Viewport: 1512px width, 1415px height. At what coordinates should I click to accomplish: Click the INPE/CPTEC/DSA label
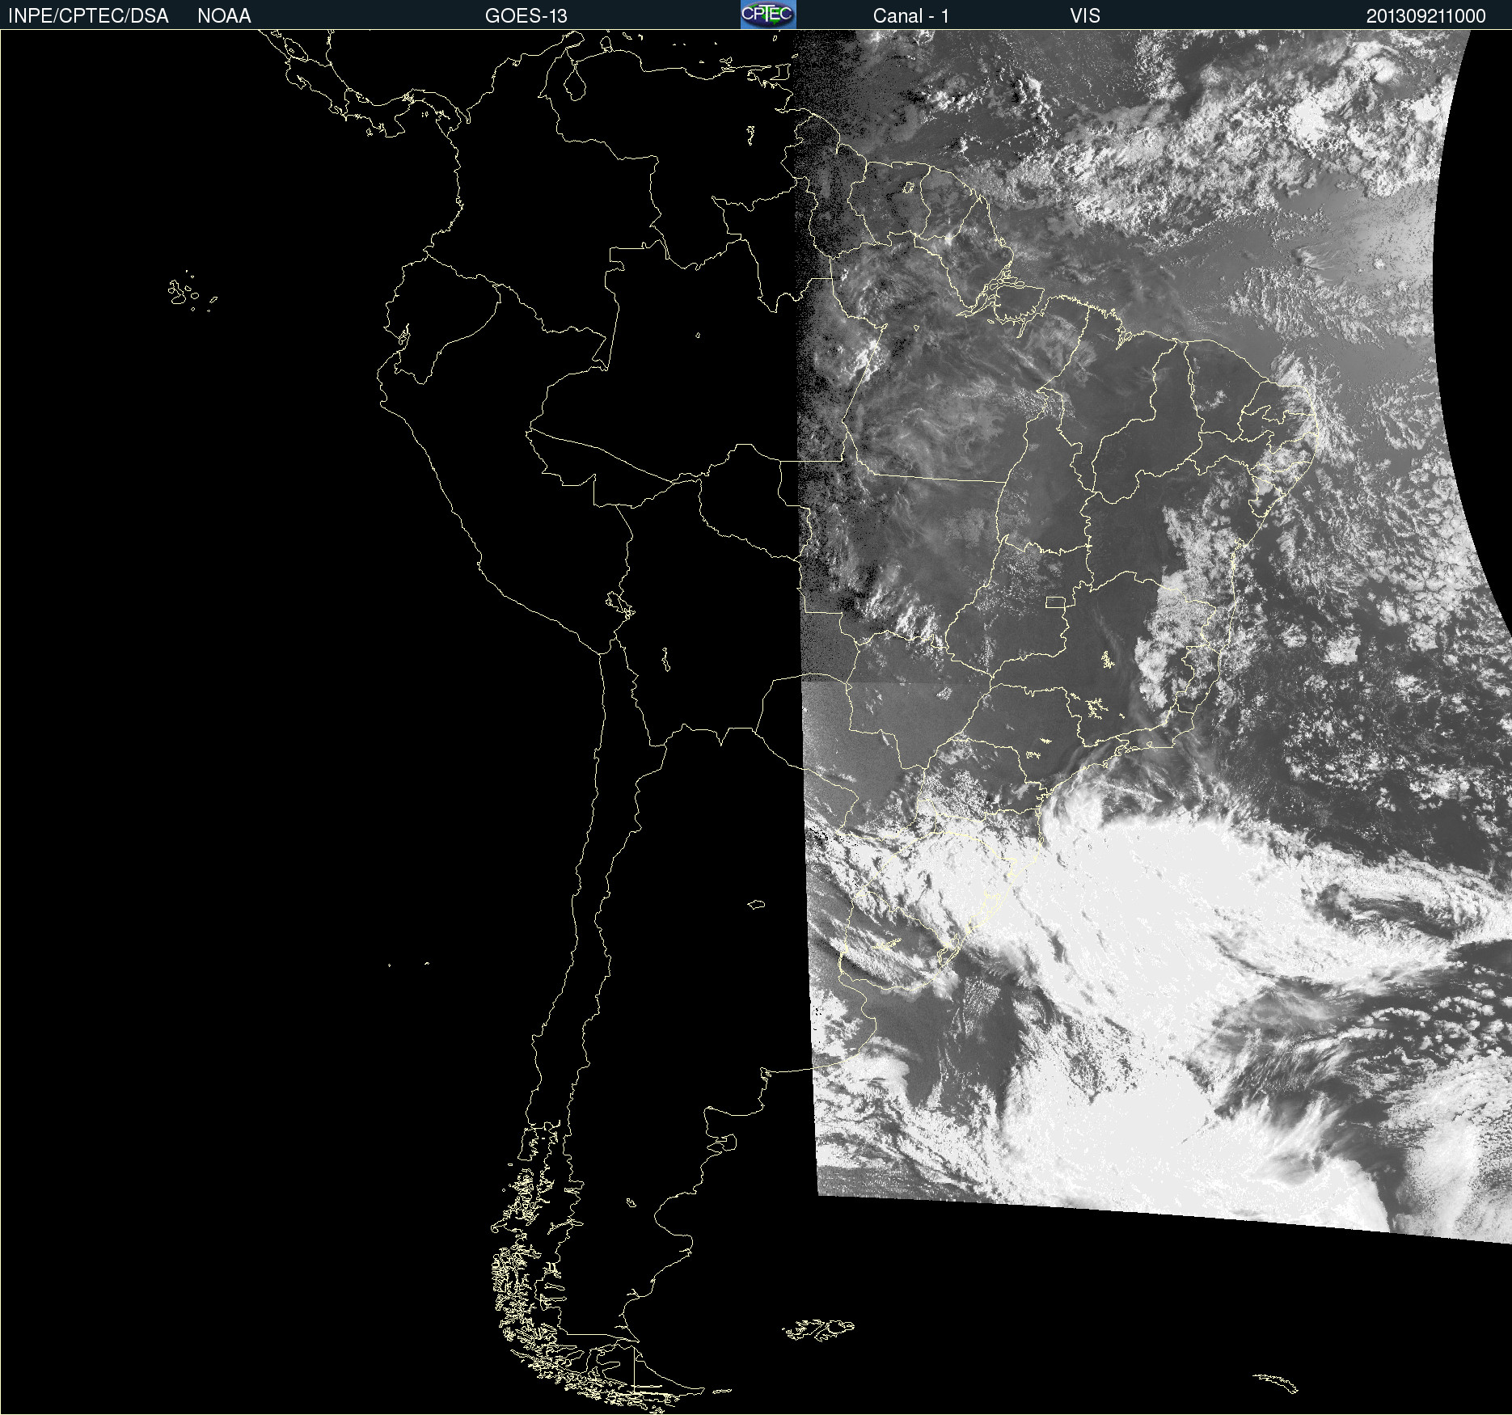tap(88, 16)
